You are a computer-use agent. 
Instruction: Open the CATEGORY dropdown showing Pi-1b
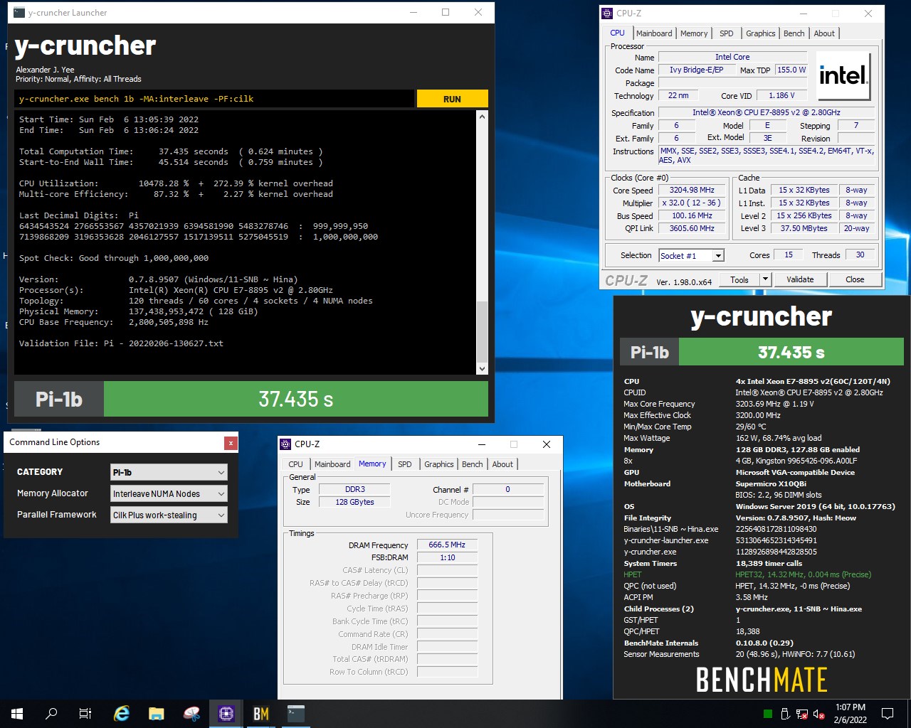click(x=169, y=472)
